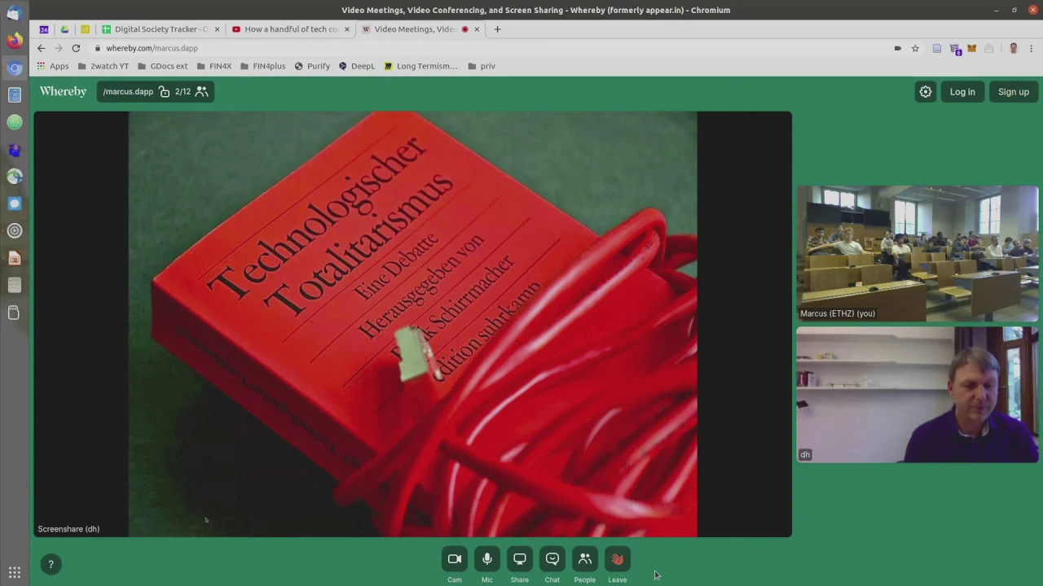Open the FIN4X bookmark folder
The height and width of the screenshot is (586, 1043).
coord(214,66)
